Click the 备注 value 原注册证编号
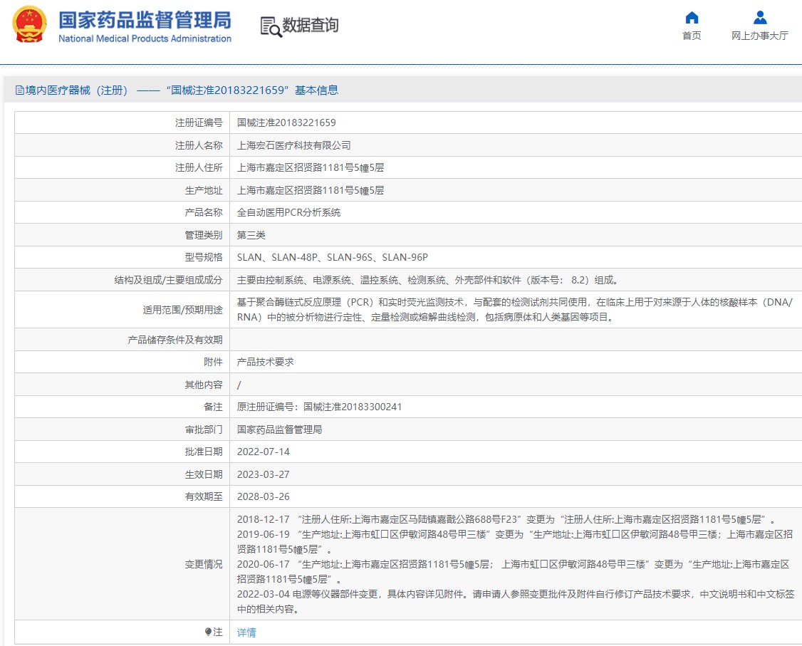 (319, 407)
